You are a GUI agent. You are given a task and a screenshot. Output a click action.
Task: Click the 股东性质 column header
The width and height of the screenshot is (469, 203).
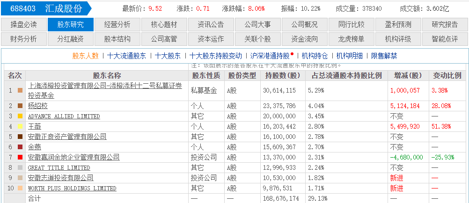[206, 76]
